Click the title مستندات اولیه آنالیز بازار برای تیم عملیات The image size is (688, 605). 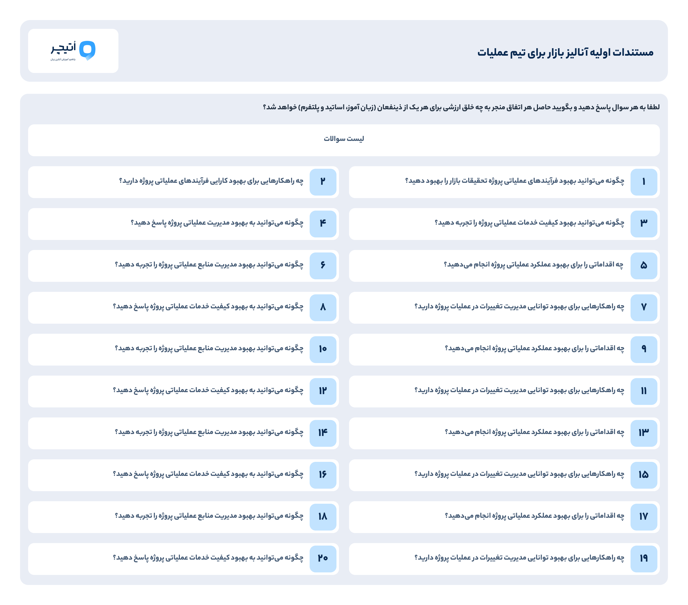tap(565, 52)
